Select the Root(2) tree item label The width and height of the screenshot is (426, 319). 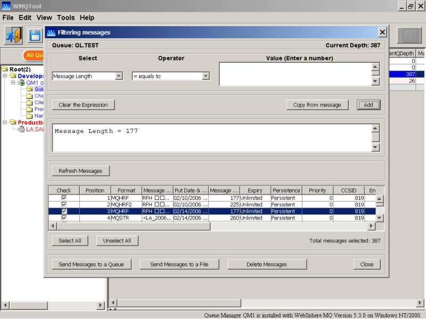20,69
